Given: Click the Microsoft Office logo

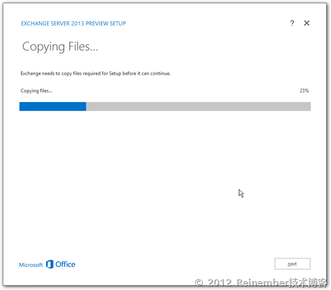Looking at the screenshot, I should coord(47,264).
